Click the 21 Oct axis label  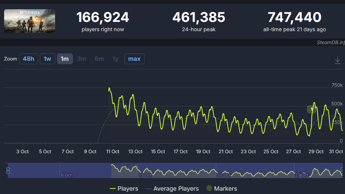pos(226,151)
